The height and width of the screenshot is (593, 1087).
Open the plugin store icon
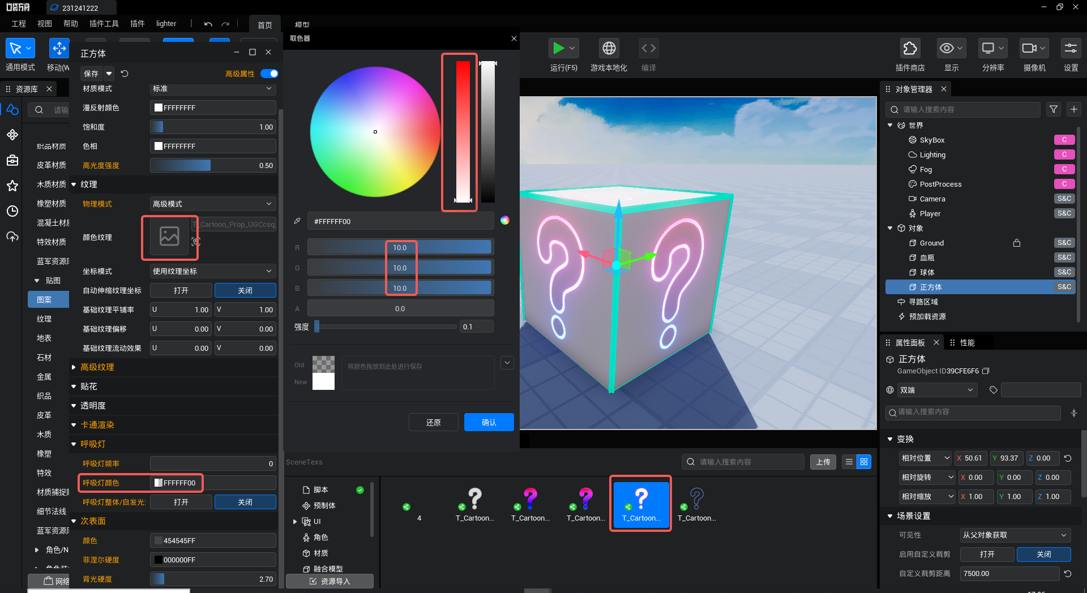click(x=910, y=48)
